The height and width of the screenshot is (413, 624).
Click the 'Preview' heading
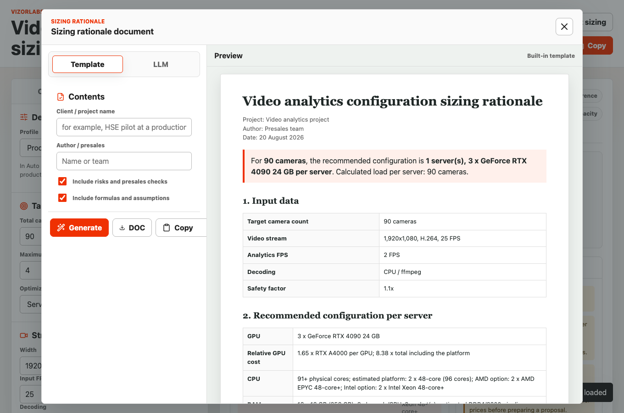pyautogui.click(x=228, y=56)
